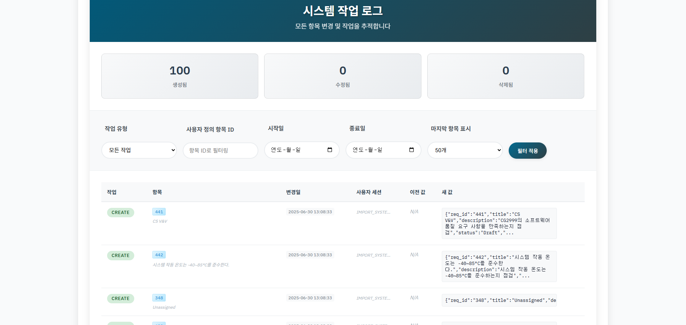This screenshot has height=325, width=686.
Task: Click the subtitle '모든 항목 변경 및 작업을 추적합니다'
Action: (343, 26)
